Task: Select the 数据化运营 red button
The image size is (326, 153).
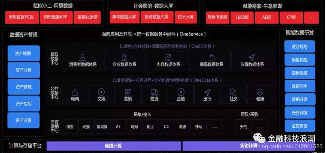Action: [x=87, y=18]
